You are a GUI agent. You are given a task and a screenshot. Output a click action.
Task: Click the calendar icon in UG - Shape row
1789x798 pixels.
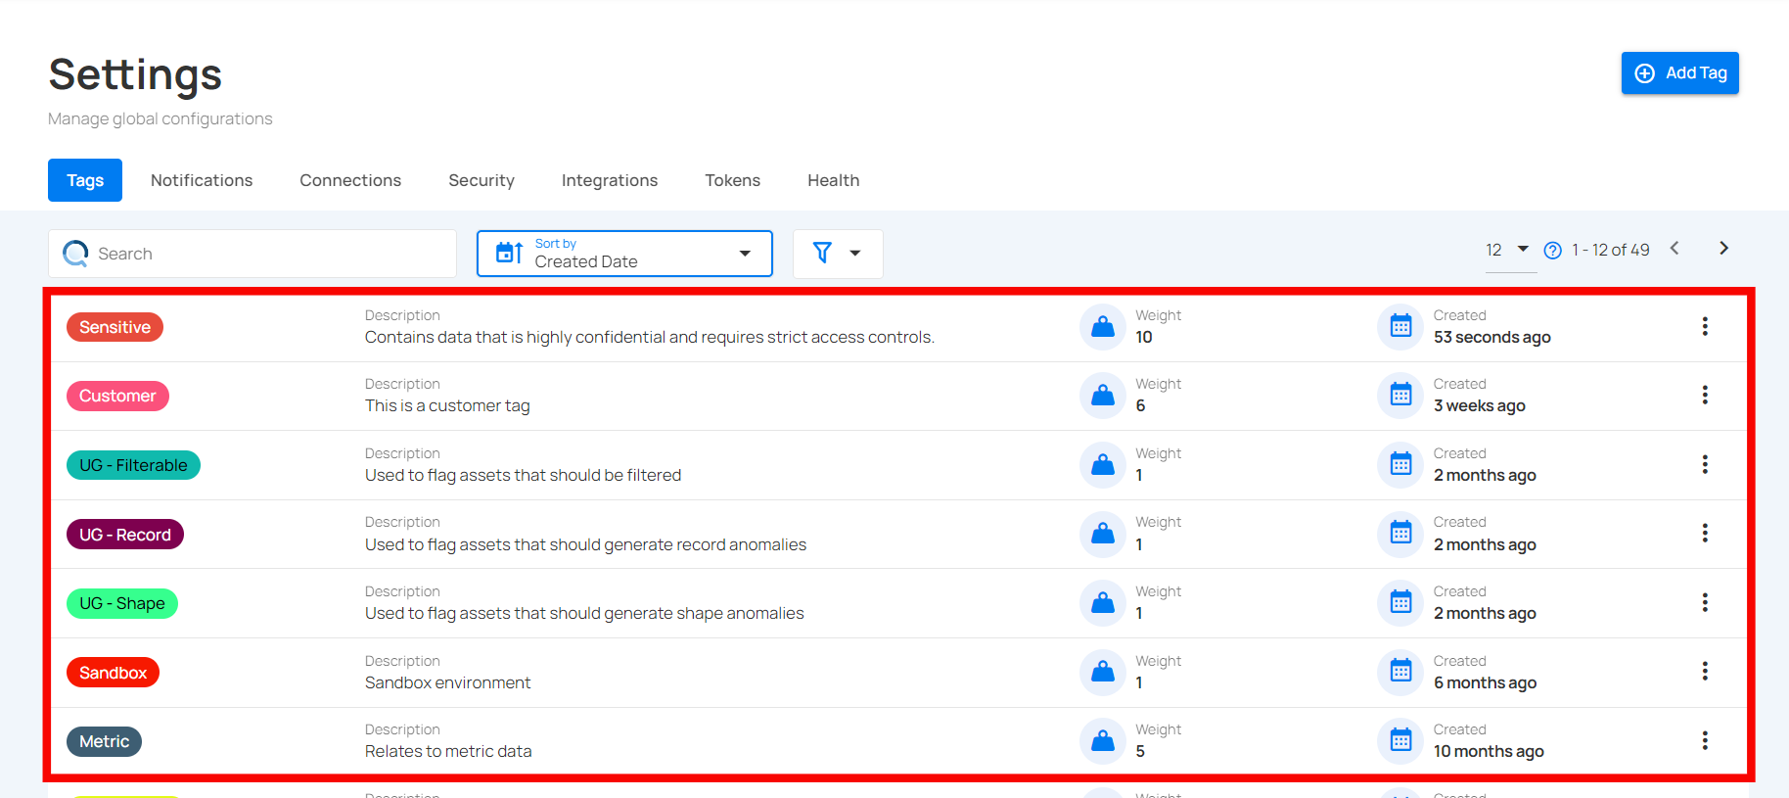click(1400, 602)
